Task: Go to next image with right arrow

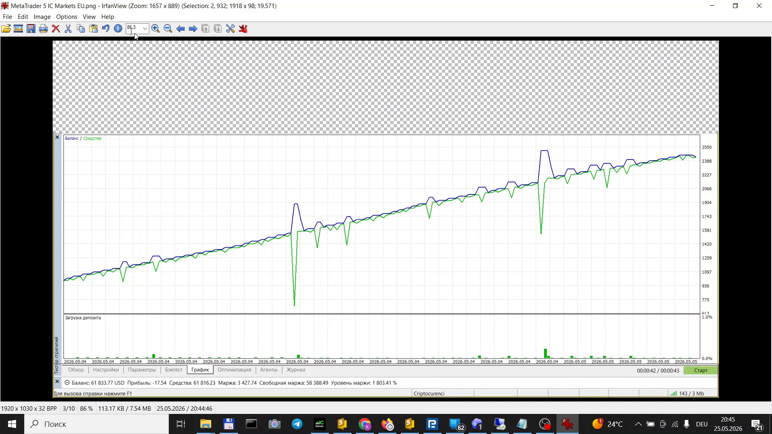Action: point(193,29)
